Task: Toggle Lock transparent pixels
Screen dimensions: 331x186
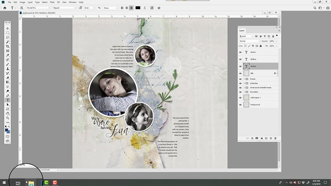Action: click(245, 46)
